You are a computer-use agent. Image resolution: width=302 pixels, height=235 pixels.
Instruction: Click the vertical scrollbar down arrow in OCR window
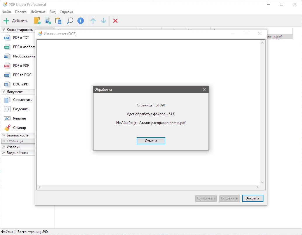pos(262,182)
